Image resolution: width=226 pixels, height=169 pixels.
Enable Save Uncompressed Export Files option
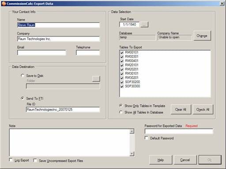click(x=35, y=160)
